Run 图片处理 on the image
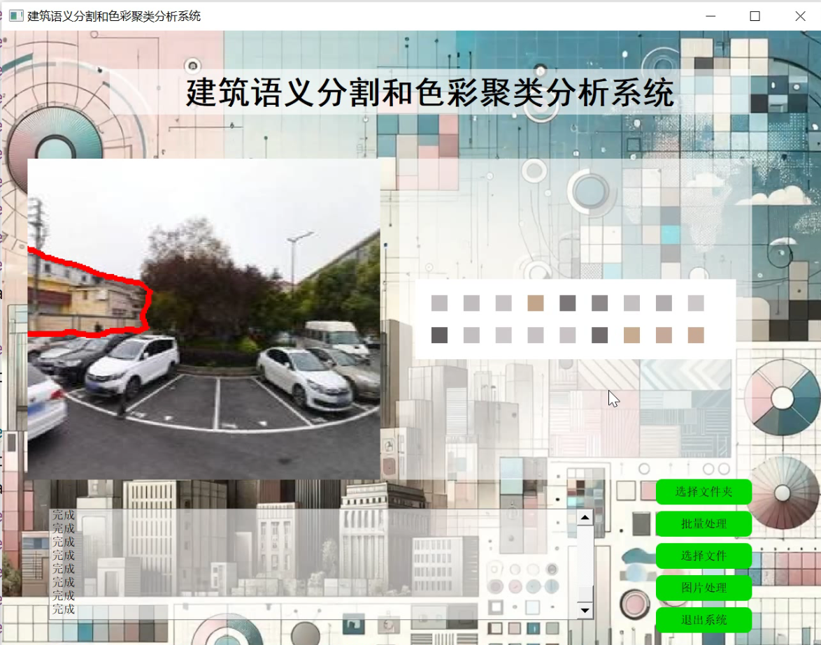The image size is (821, 645). click(x=704, y=588)
